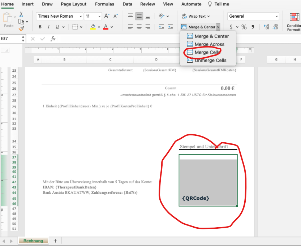Open the Data tab
Screen dimensions: 301x246
[128, 4]
